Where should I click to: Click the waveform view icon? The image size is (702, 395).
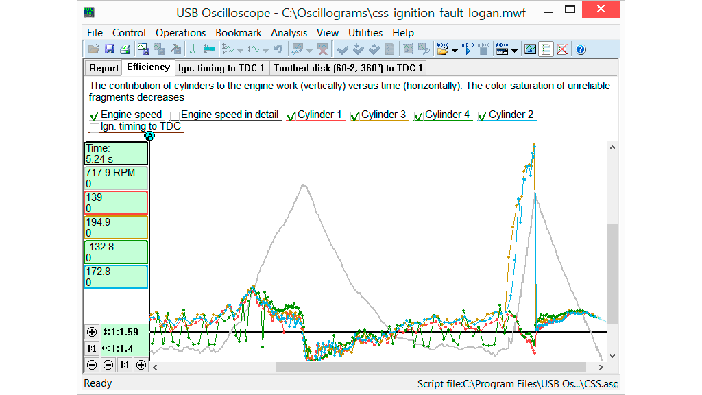pyautogui.click(x=530, y=49)
